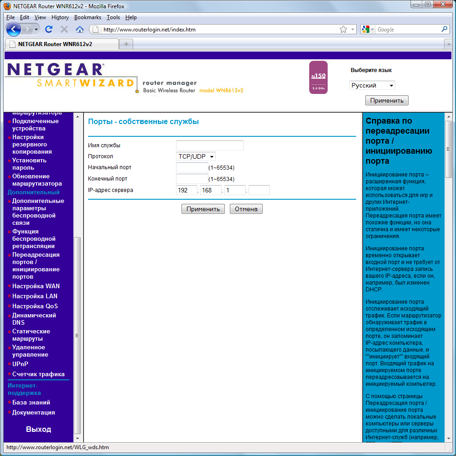Viewport: 456px width, 456px height.
Task: Open the Google search engine selector icon
Action: [367, 29]
